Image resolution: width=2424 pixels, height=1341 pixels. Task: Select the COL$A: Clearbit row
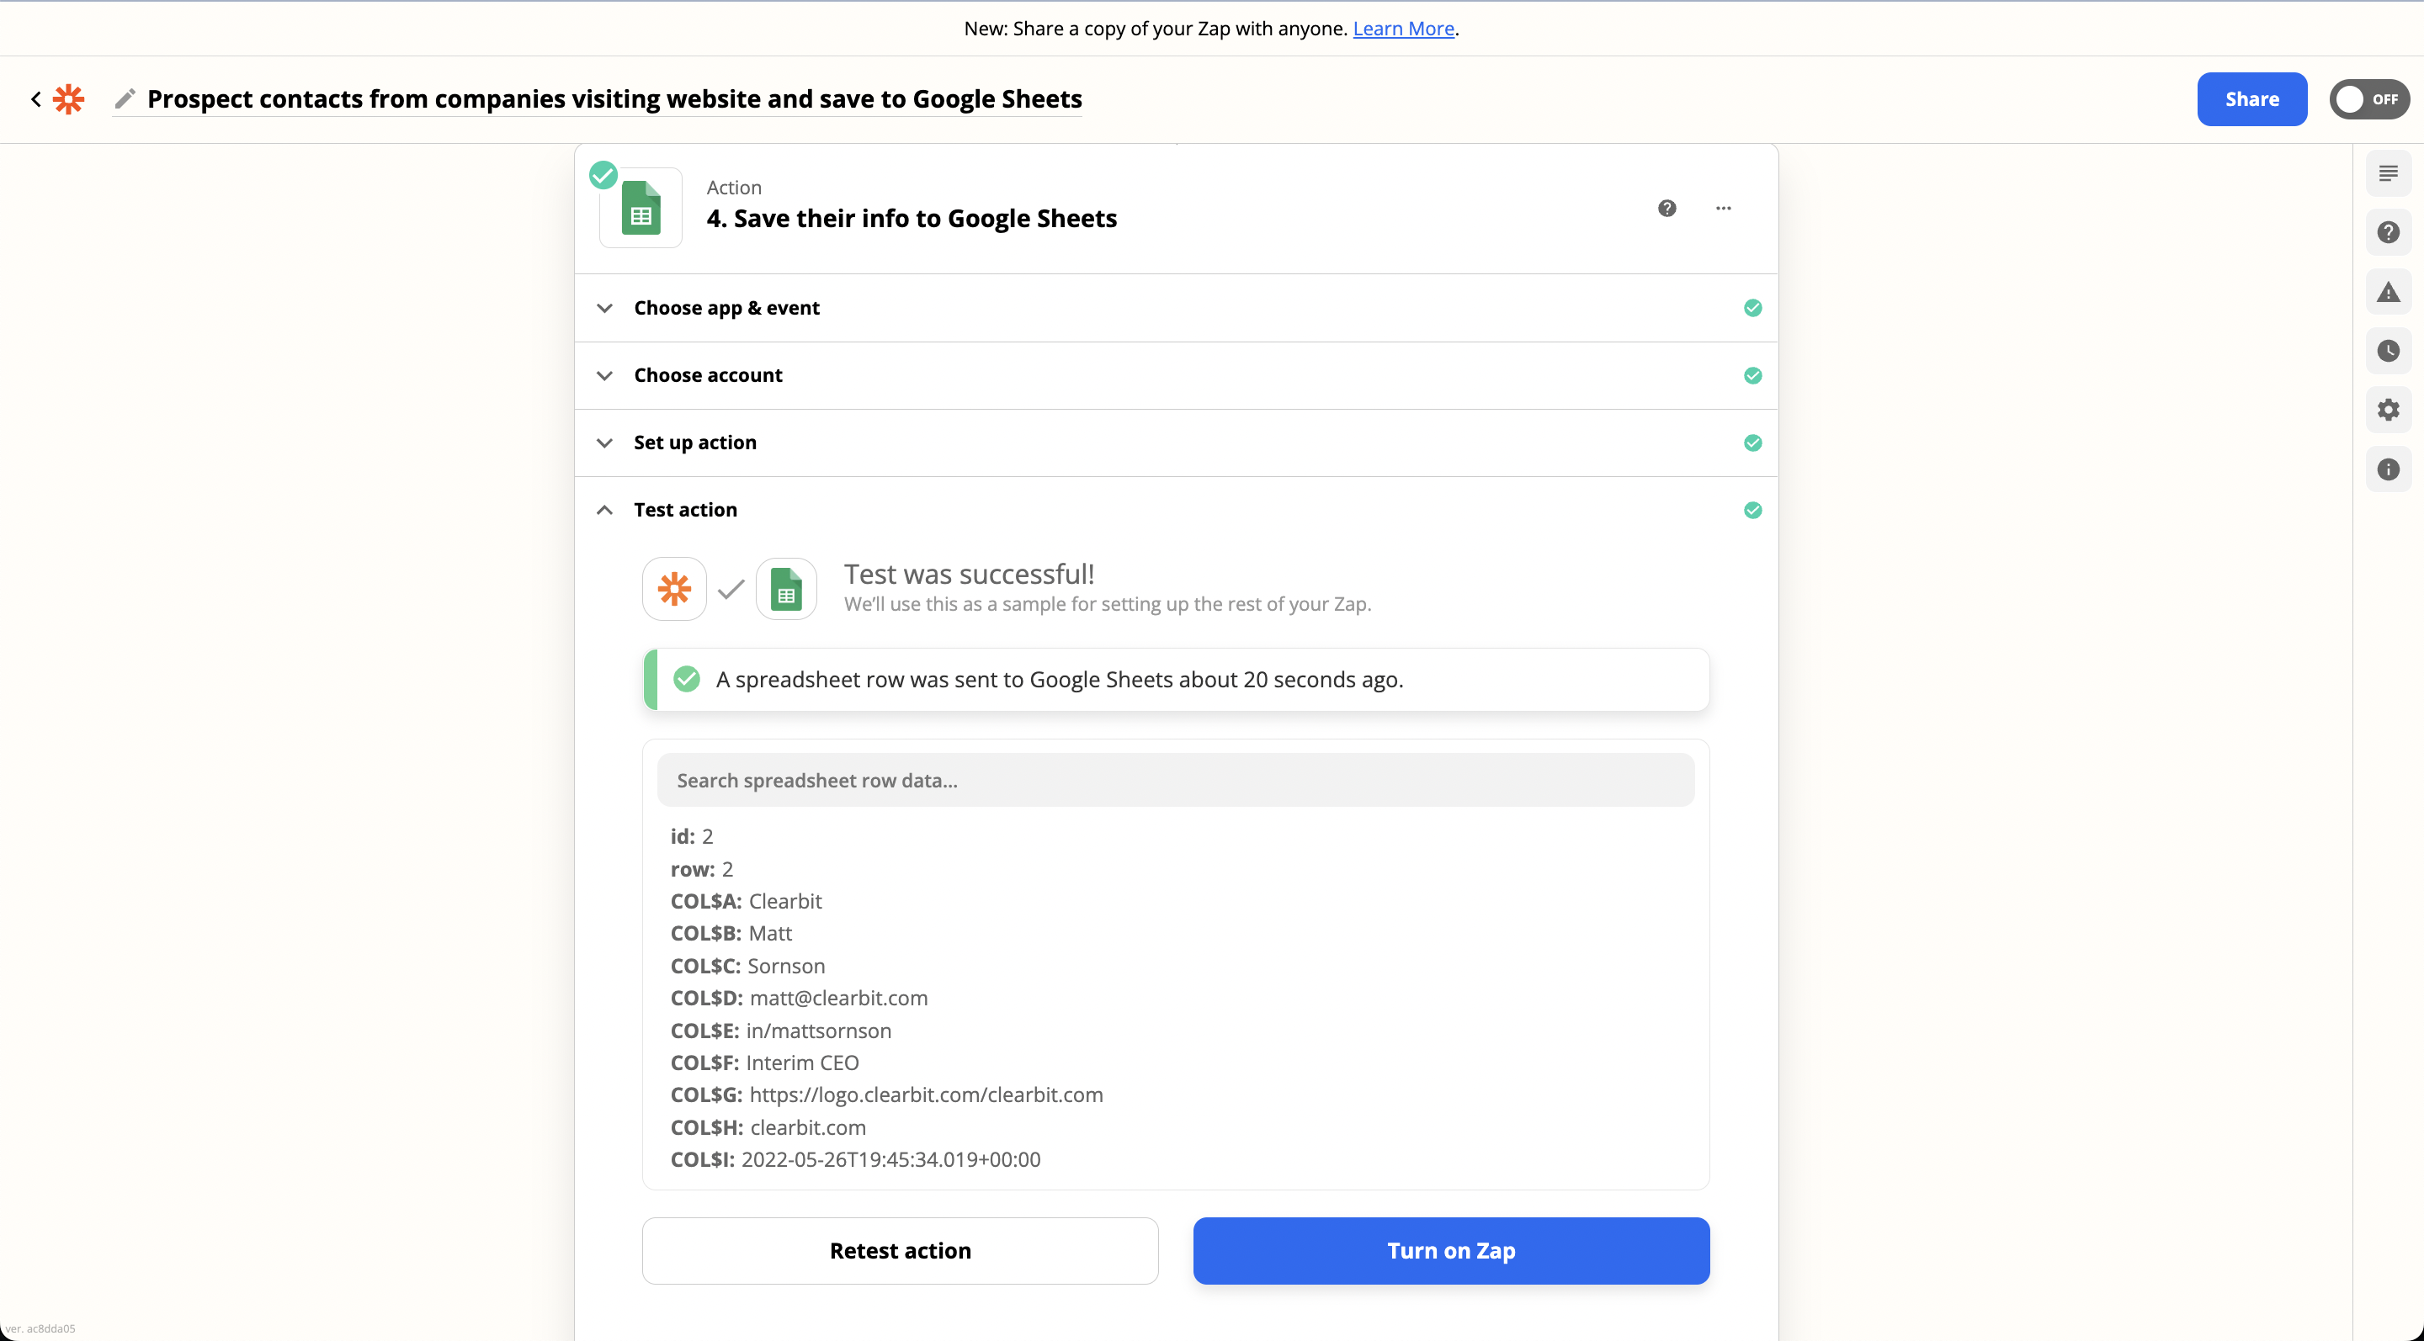(x=747, y=901)
